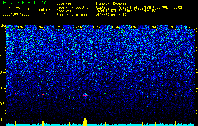Click the Receiving antenna field label
198x126 pixels.
(72, 15)
